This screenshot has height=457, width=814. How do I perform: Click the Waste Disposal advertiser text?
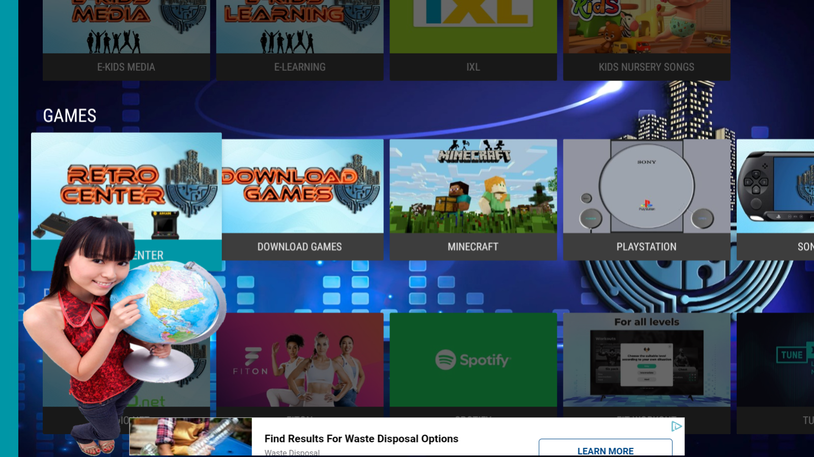pyautogui.click(x=292, y=452)
